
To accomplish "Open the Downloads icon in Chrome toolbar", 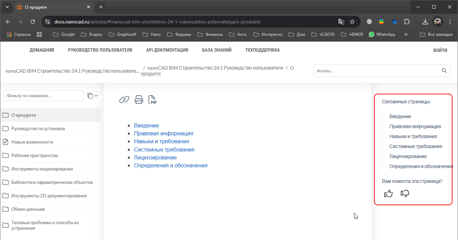I will [425, 22].
